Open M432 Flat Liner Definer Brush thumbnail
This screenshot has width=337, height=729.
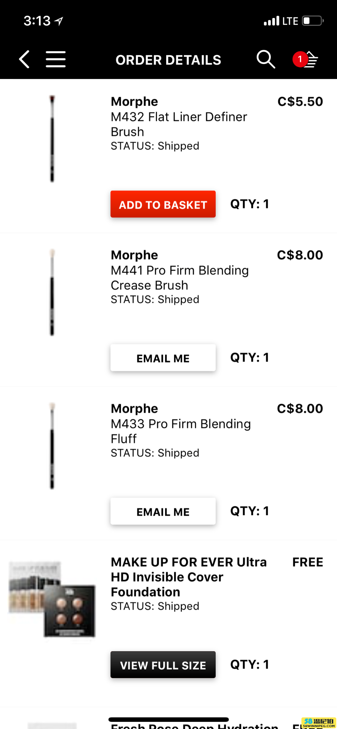point(52,139)
